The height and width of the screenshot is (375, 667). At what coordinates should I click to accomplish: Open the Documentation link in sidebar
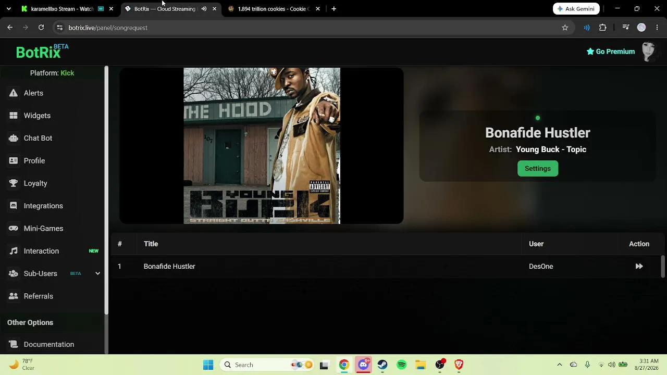coord(49,344)
